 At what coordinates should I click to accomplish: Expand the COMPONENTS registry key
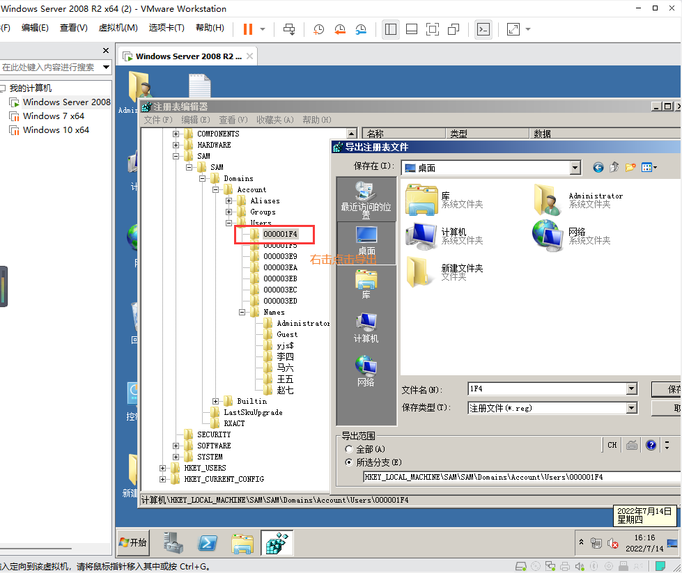176,134
